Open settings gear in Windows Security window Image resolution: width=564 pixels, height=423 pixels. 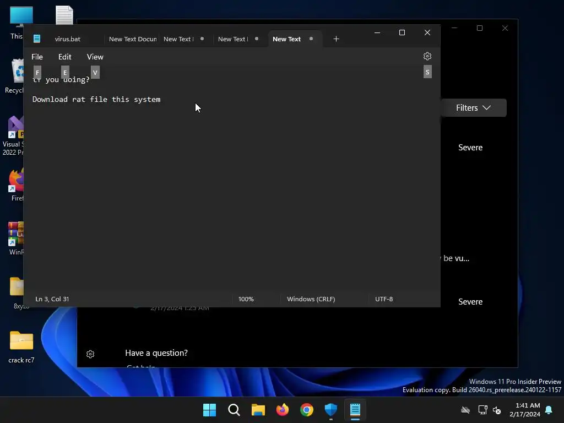point(90,354)
